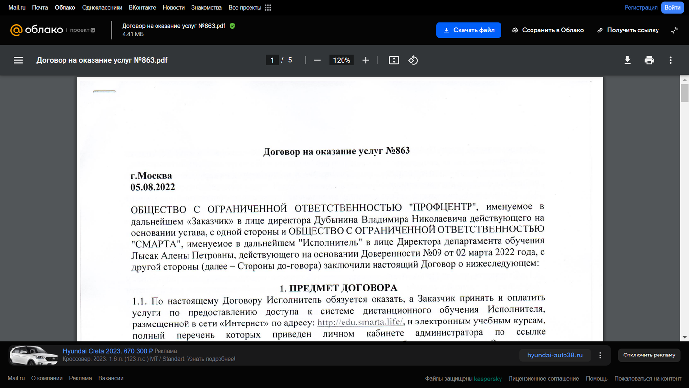Open the PDF sidebar hamburger menu
This screenshot has height=388, width=689.
[18, 60]
